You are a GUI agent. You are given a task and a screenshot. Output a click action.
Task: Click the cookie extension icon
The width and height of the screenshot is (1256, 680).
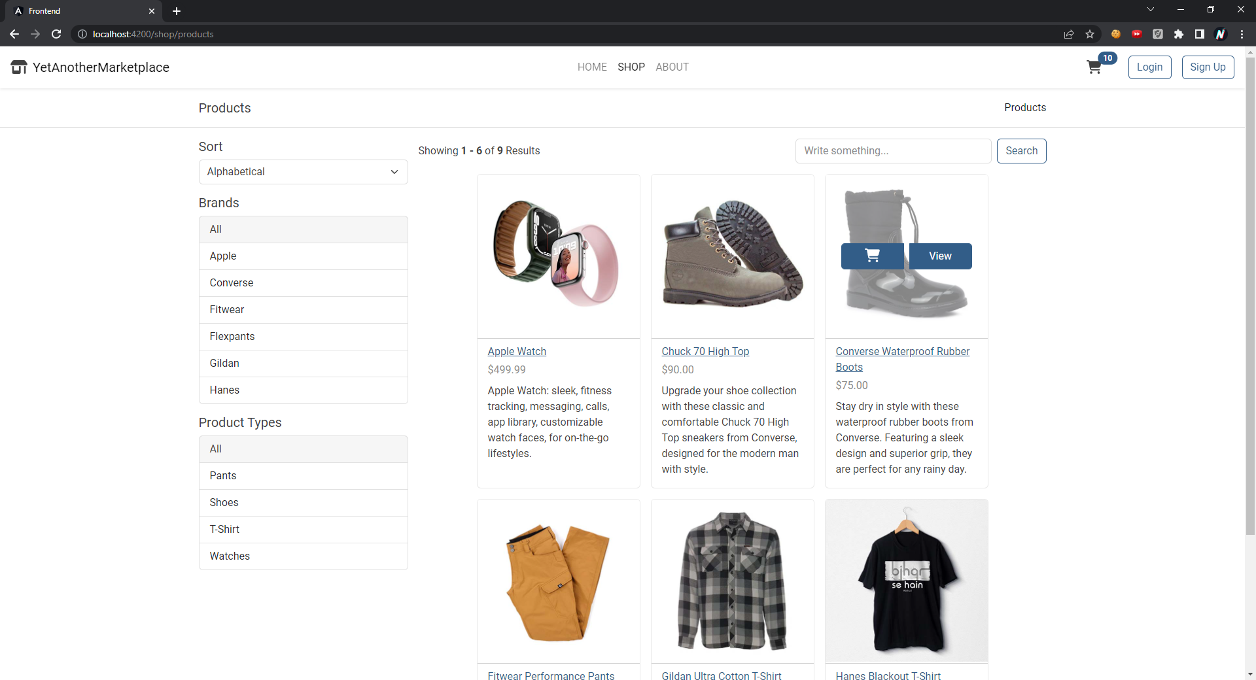click(x=1116, y=34)
